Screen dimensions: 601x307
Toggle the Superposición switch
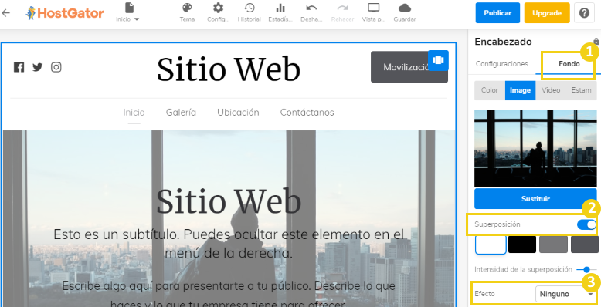[x=586, y=224]
